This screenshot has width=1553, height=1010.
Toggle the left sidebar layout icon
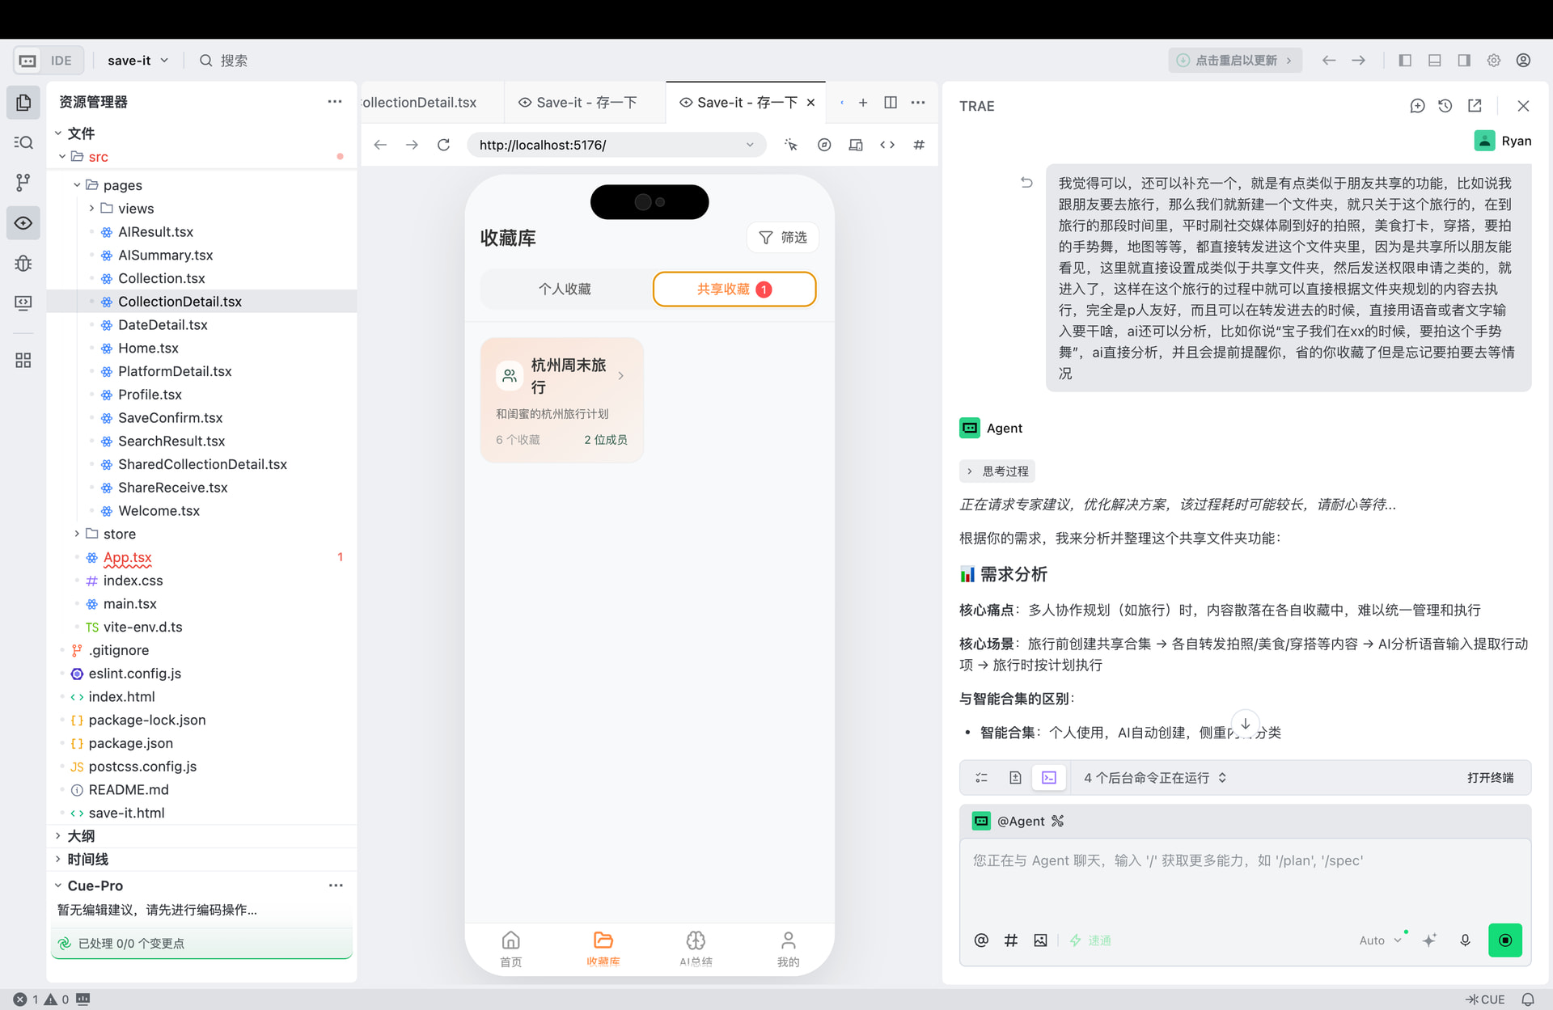[x=1405, y=61]
